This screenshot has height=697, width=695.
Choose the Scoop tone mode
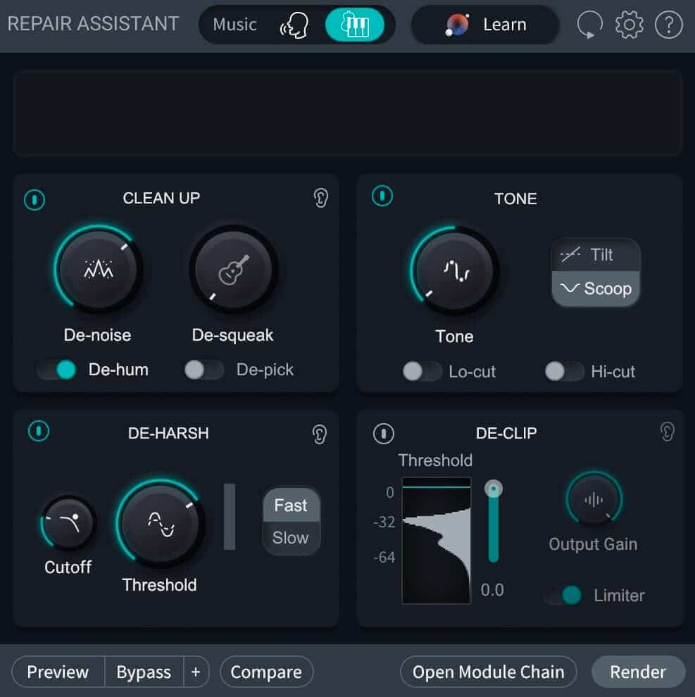[596, 289]
